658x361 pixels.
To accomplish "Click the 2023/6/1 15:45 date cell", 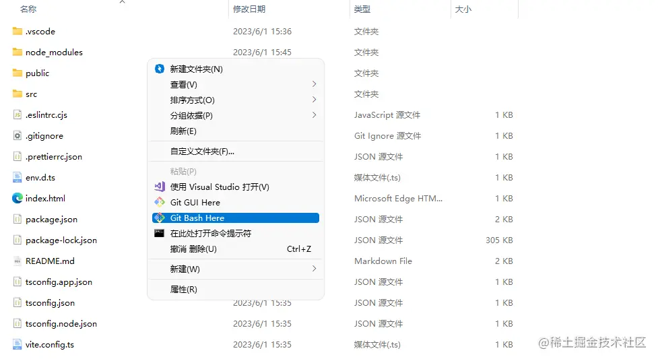I will click(x=262, y=53).
